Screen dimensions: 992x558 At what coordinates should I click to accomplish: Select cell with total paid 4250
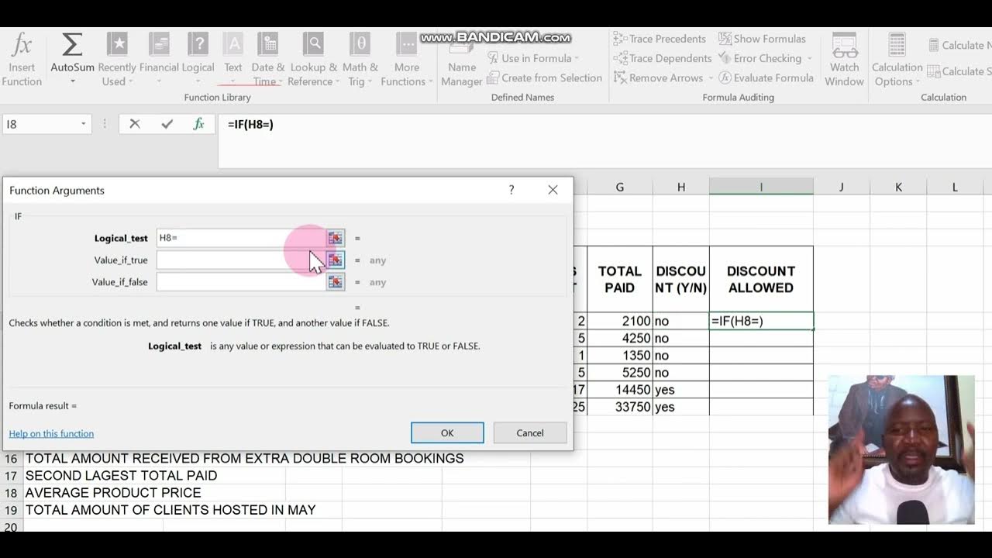click(x=619, y=338)
